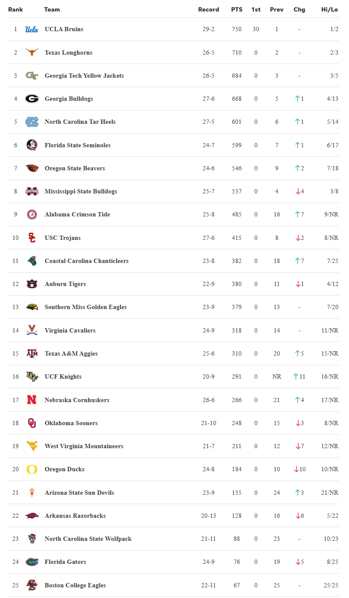The image size is (349, 598).
Task: Sort by the PTS column header
Action: point(237,9)
